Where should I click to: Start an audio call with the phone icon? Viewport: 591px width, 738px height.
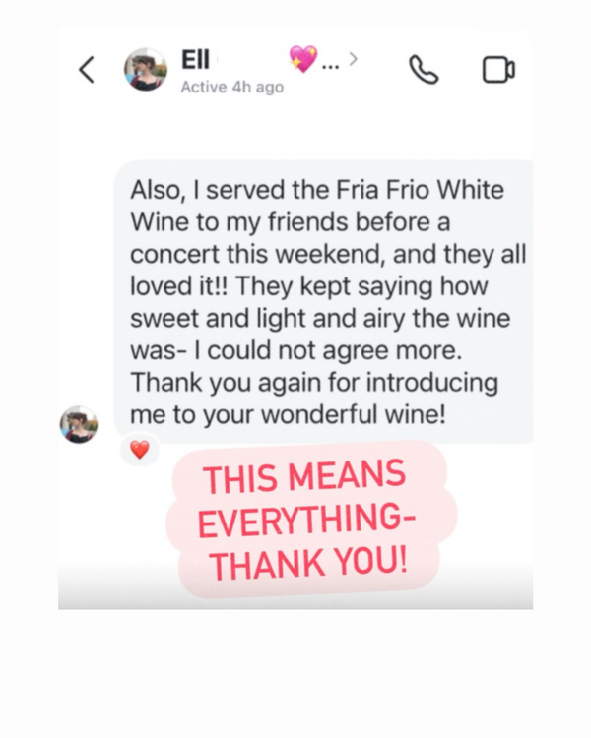[x=424, y=70]
